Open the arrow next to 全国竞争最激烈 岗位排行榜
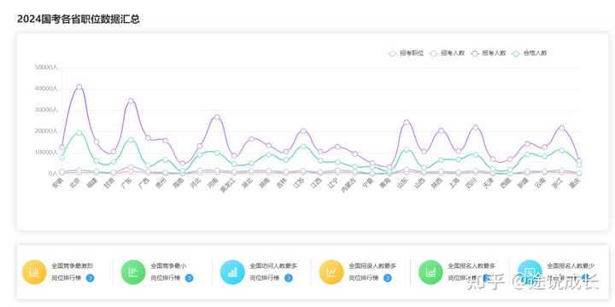Image resolution: width=615 pixels, height=307 pixels. pos(91,278)
